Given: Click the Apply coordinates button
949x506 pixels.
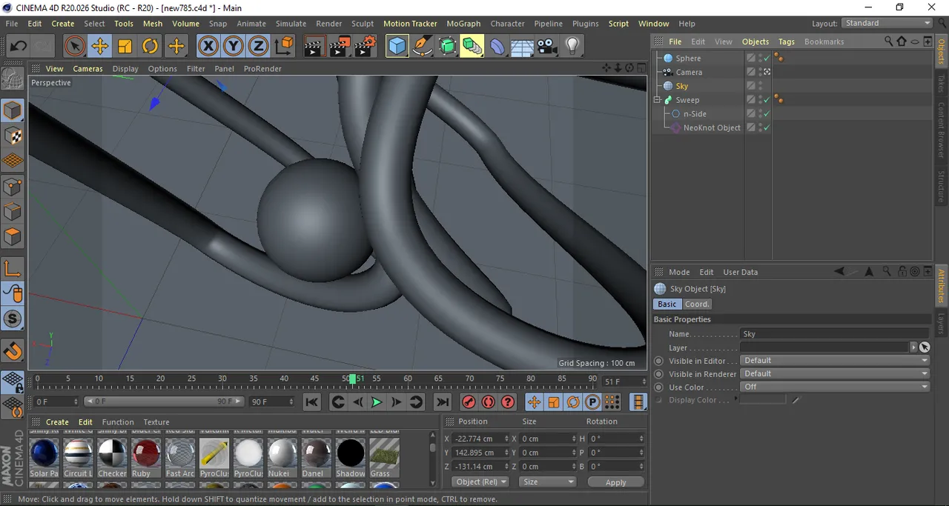Looking at the screenshot, I should click(x=615, y=482).
